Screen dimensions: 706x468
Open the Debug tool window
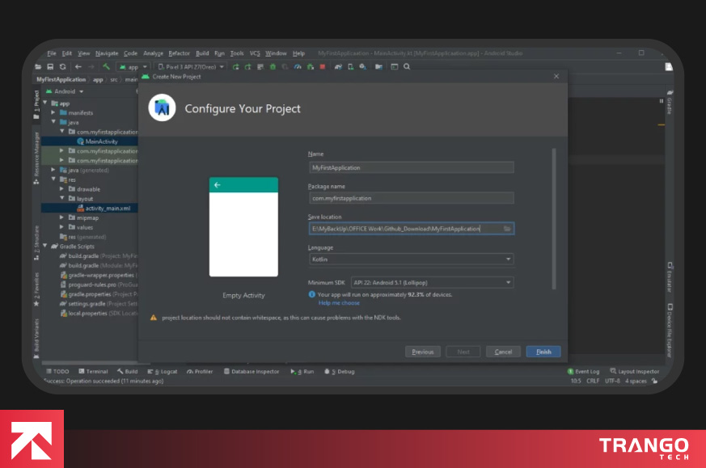(340, 371)
